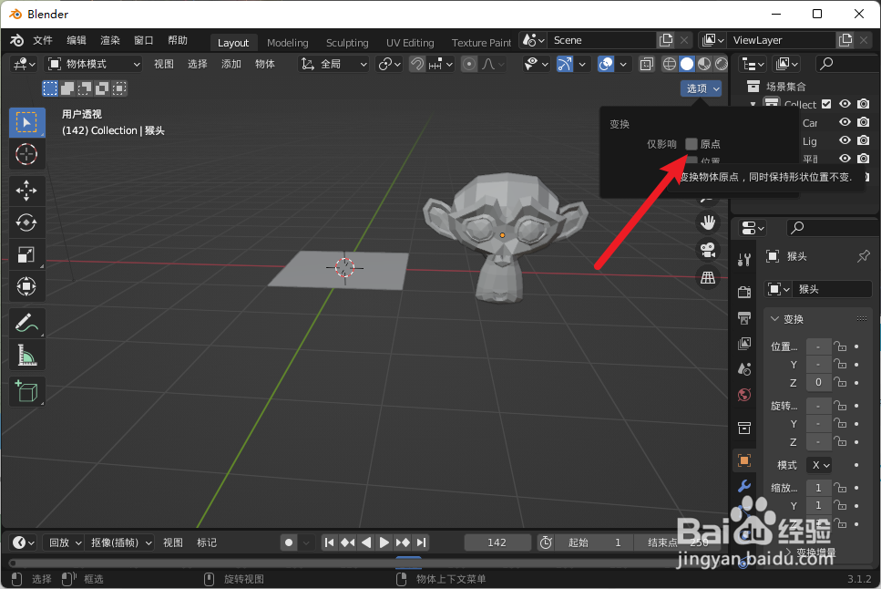Switch to the UV Editing tab

410,43
